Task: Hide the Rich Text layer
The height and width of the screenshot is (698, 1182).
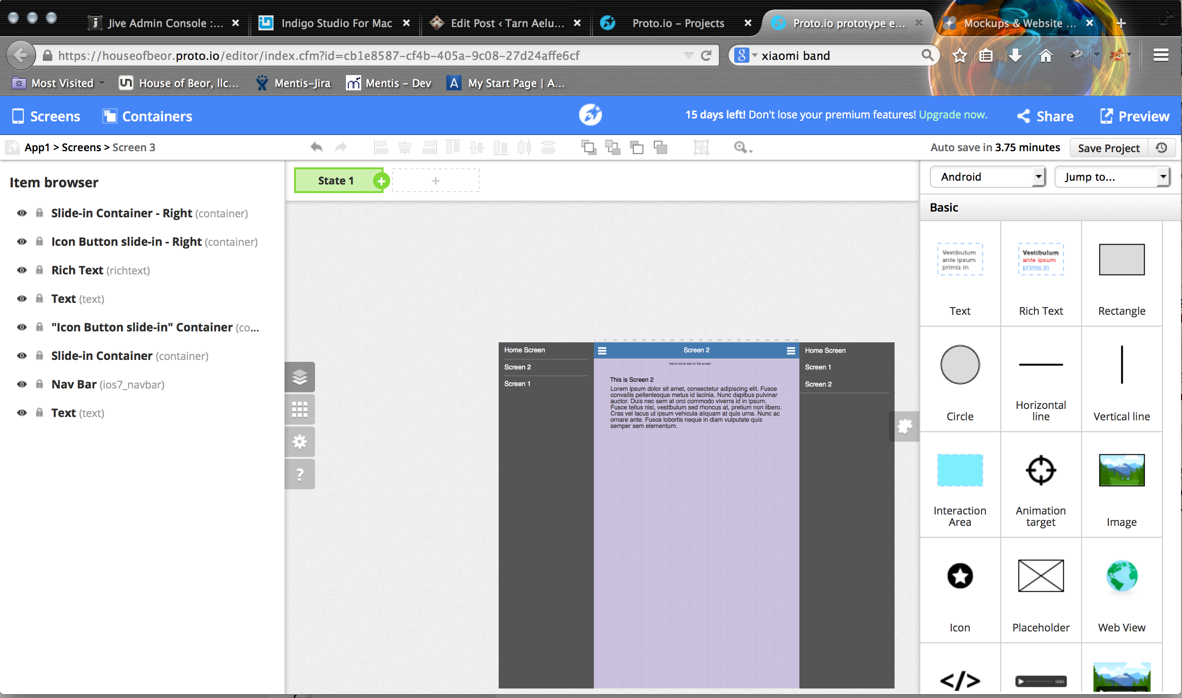Action: (22, 270)
